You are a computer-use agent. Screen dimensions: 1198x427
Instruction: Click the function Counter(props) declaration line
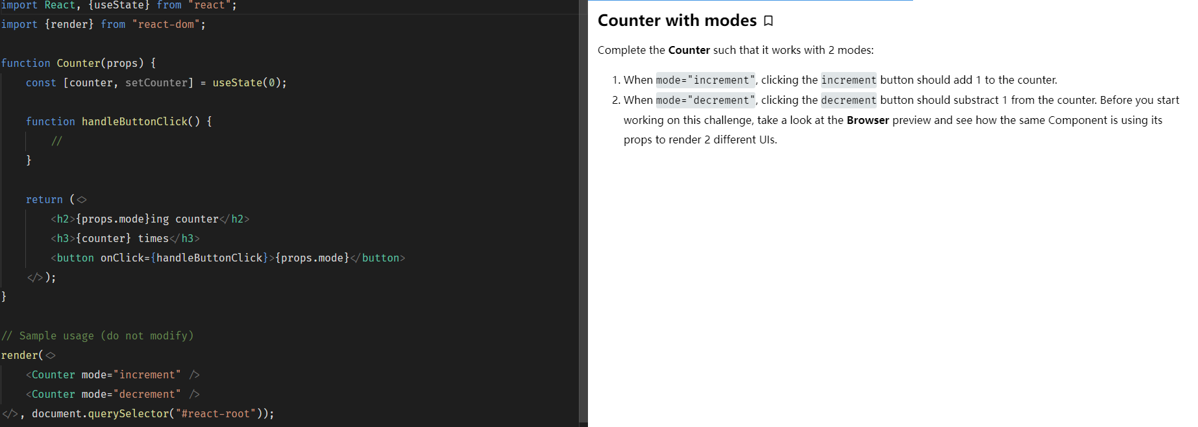coord(78,63)
